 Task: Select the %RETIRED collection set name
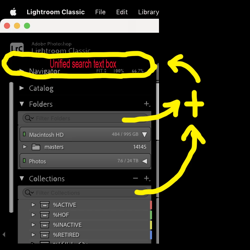(66, 235)
